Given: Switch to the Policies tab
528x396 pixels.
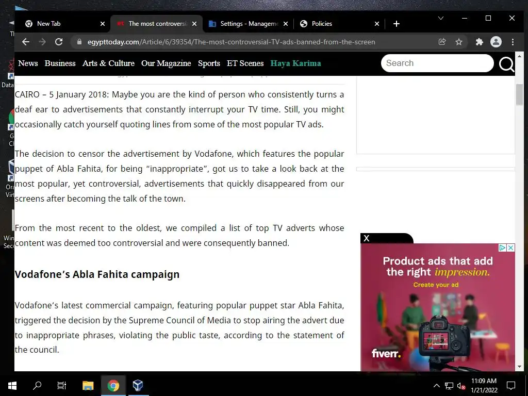Looking at the screenshot, I should pos(338,24).
